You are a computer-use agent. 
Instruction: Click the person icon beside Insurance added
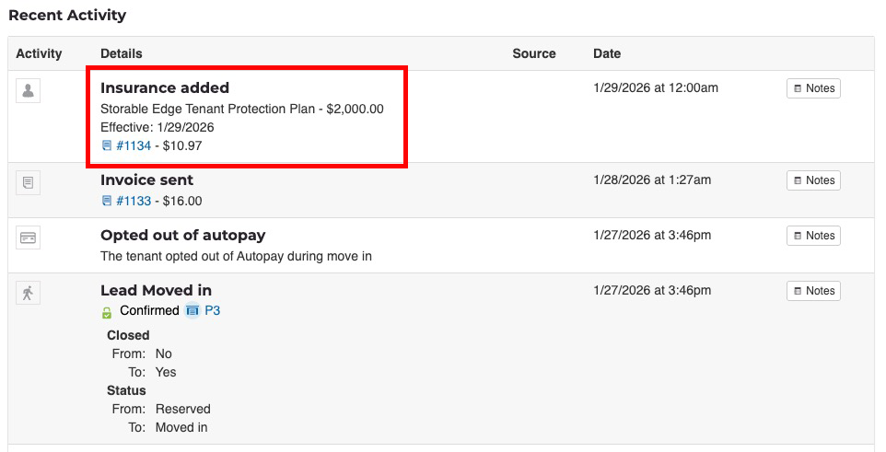pos(28,90)
